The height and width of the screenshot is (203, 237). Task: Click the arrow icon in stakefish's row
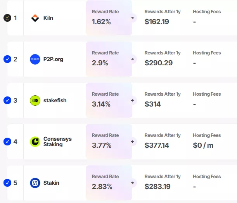(132, 100)
